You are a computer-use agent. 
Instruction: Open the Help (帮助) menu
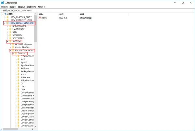[x=41, y=7]
